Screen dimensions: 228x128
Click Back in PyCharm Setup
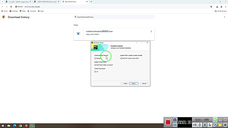(125, 84)
